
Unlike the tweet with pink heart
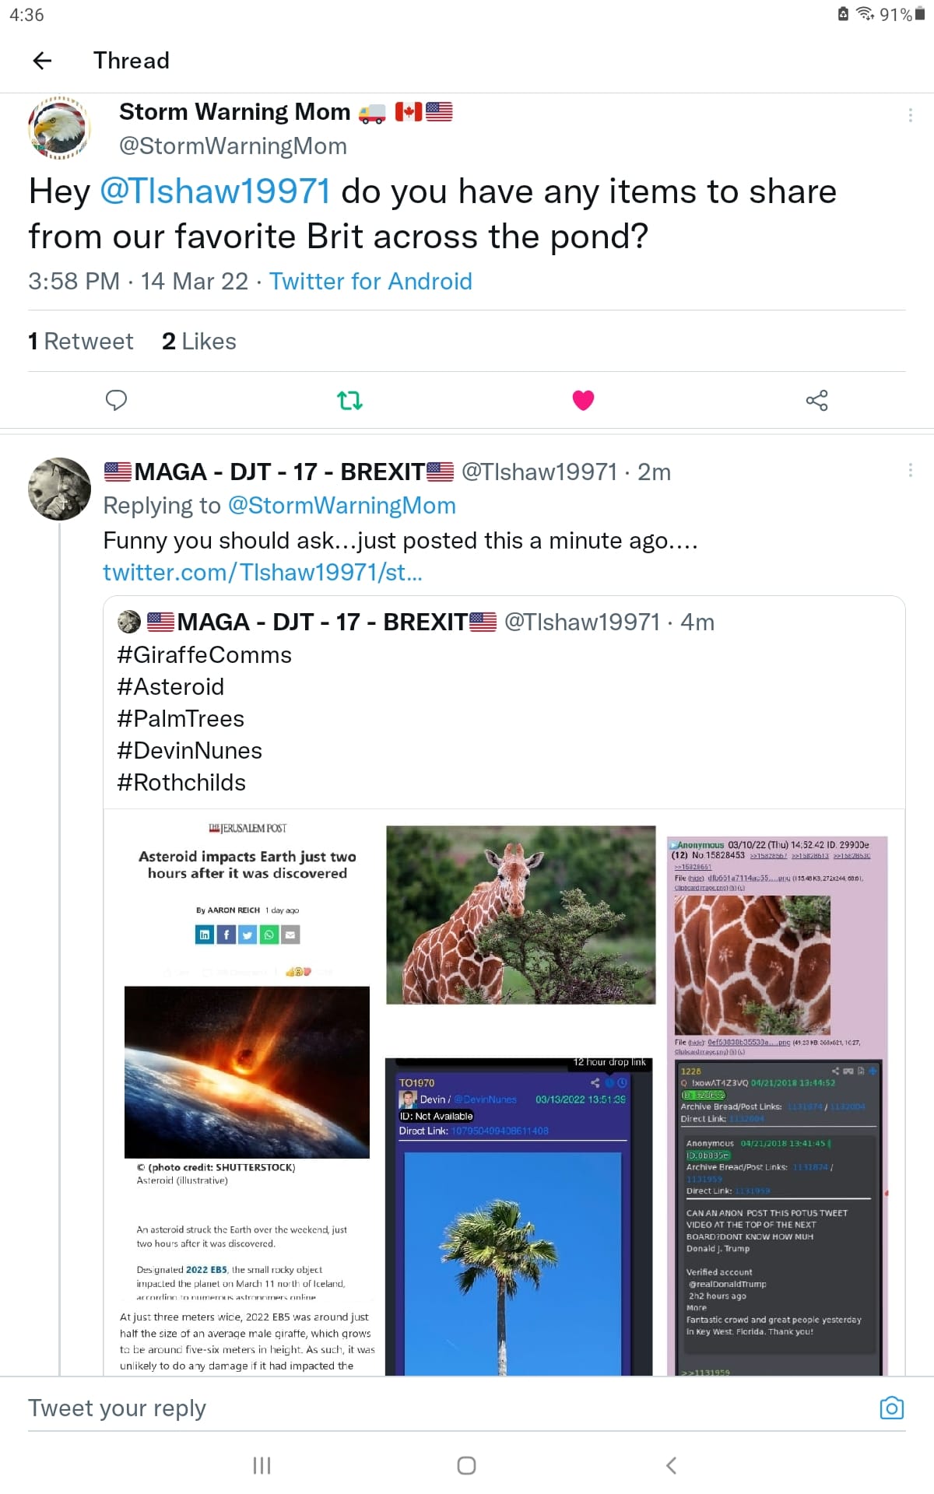coord(583,400)
